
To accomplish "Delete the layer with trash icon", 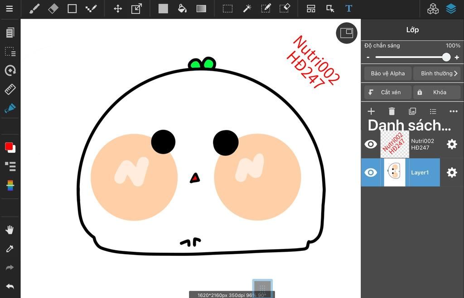I will coord(391,111).
